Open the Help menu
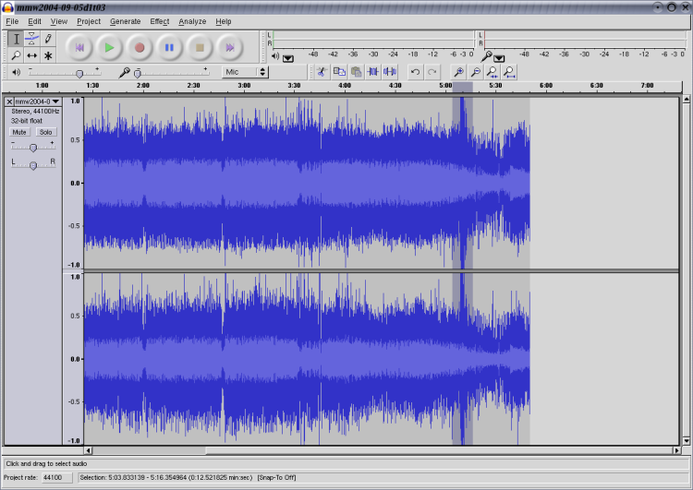 coord(224,21)
